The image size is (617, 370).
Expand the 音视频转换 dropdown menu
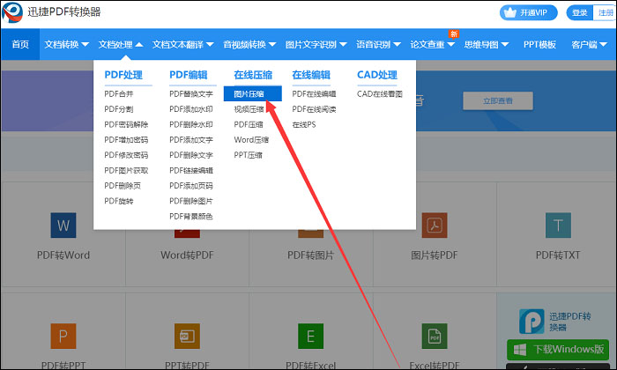249,44
